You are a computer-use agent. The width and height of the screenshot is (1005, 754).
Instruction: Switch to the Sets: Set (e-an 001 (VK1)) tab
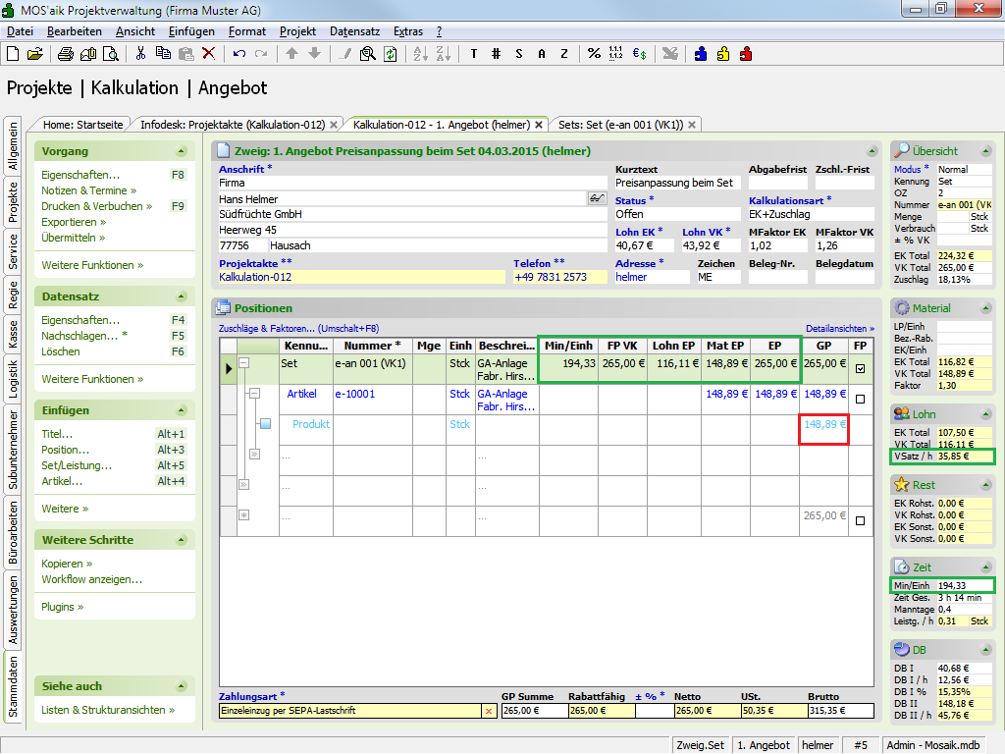[x=620, y=125]
